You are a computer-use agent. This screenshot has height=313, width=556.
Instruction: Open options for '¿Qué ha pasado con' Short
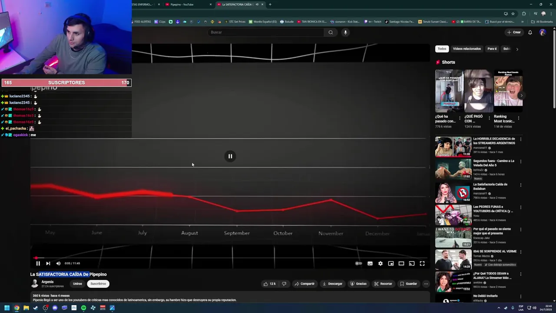click(x=460, y=118)
